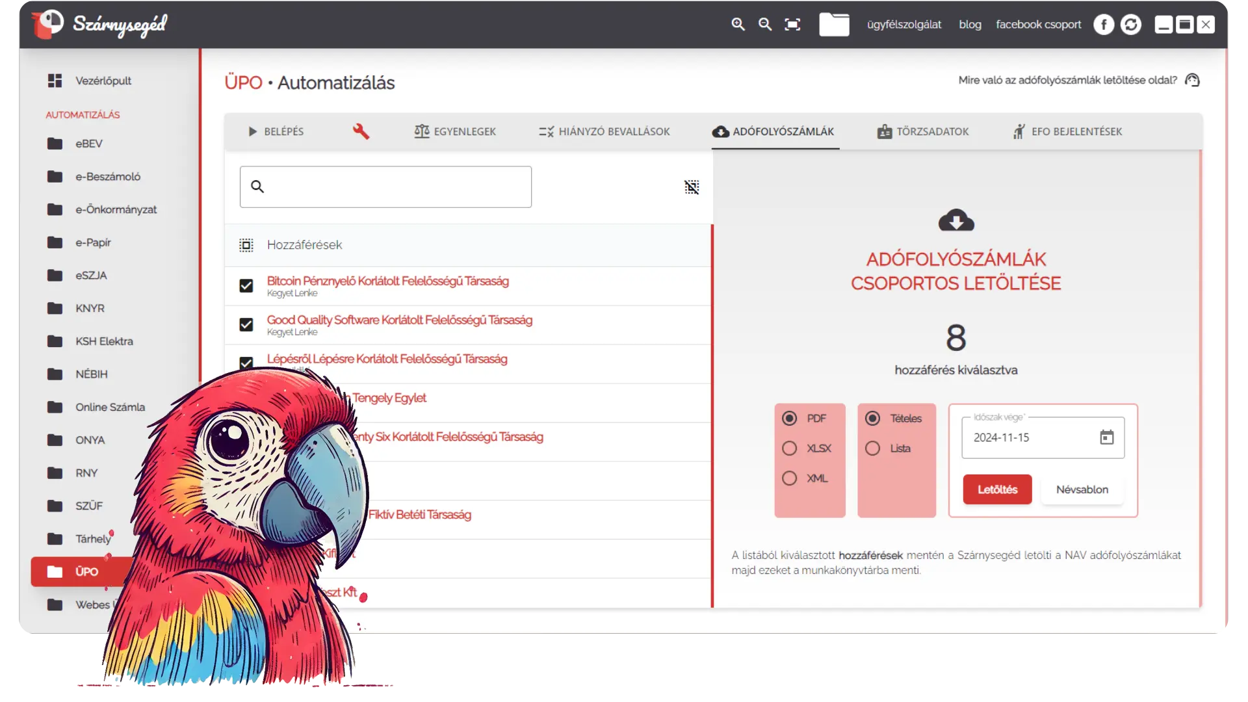Click the fit-to-screen frame icon

[792, 25]
